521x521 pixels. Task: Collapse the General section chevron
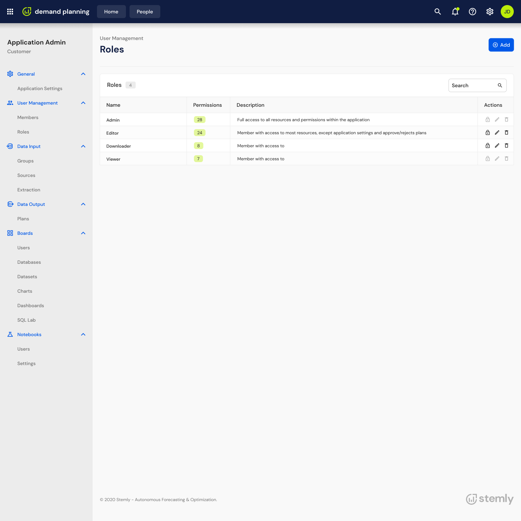[x=83, y=74]
